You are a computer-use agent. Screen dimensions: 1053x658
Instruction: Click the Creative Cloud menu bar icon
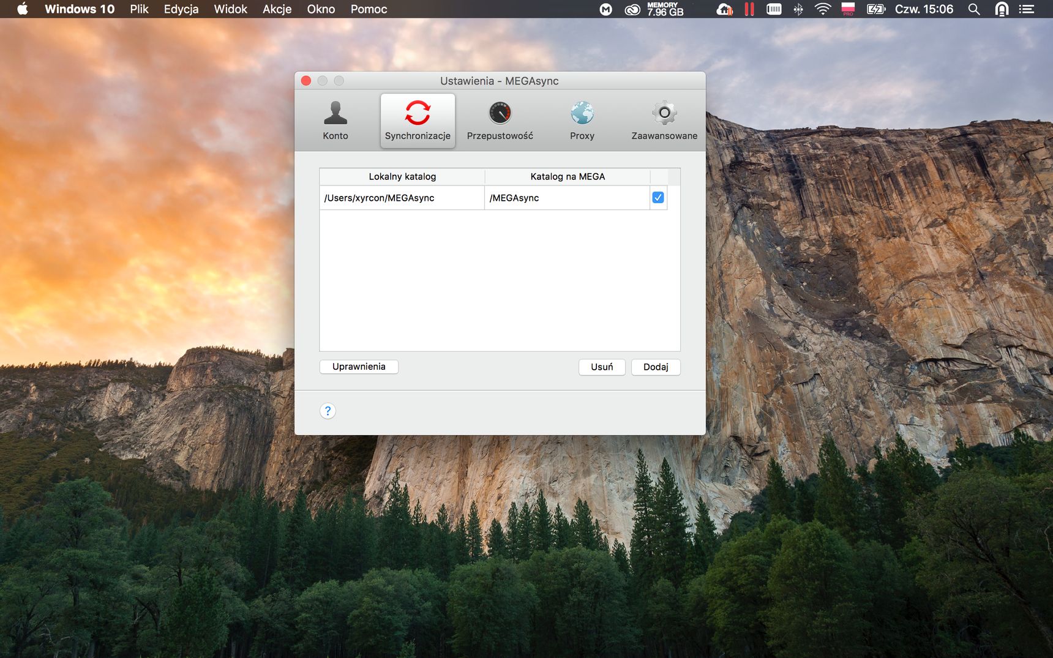632,9
